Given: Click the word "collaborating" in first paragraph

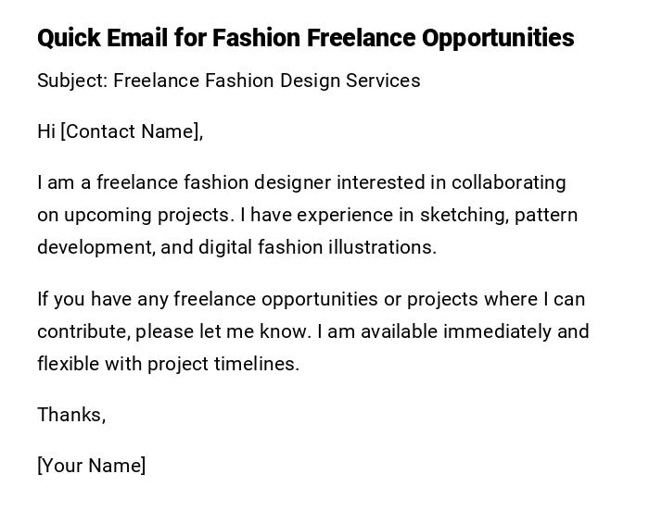Looking at the screenshot, I should click(x=508, y=182).
